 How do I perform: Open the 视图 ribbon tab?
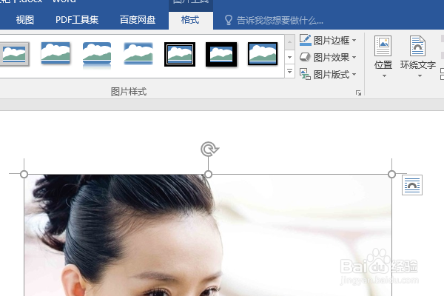click(25, 20)
